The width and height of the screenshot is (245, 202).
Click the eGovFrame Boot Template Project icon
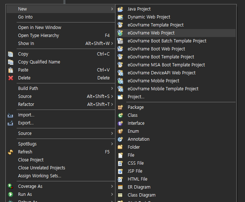(x=120, y=57)
